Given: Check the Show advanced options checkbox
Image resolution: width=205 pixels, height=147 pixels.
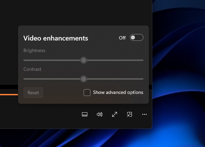Looking at the screenshot, I should click(87, 93).
